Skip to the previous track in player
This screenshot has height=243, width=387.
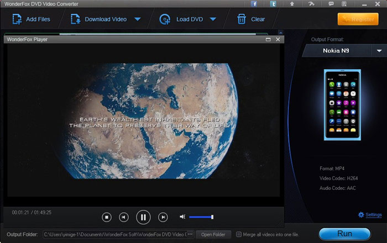click(124, 217)
